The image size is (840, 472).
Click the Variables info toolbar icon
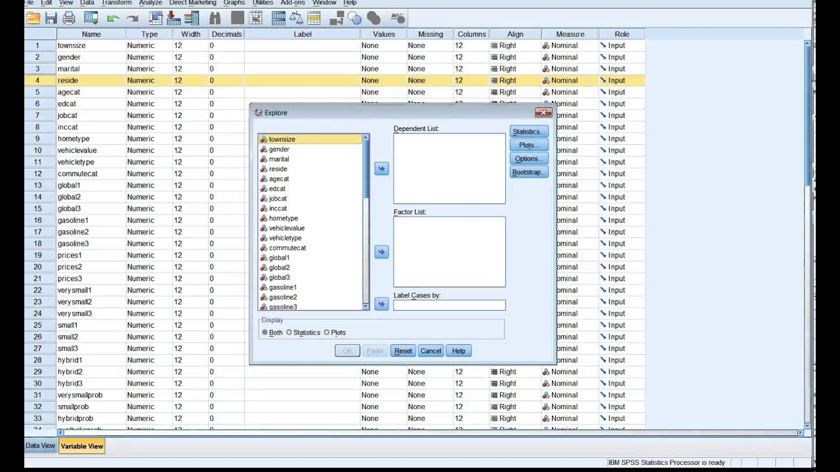tap(192, 18)
